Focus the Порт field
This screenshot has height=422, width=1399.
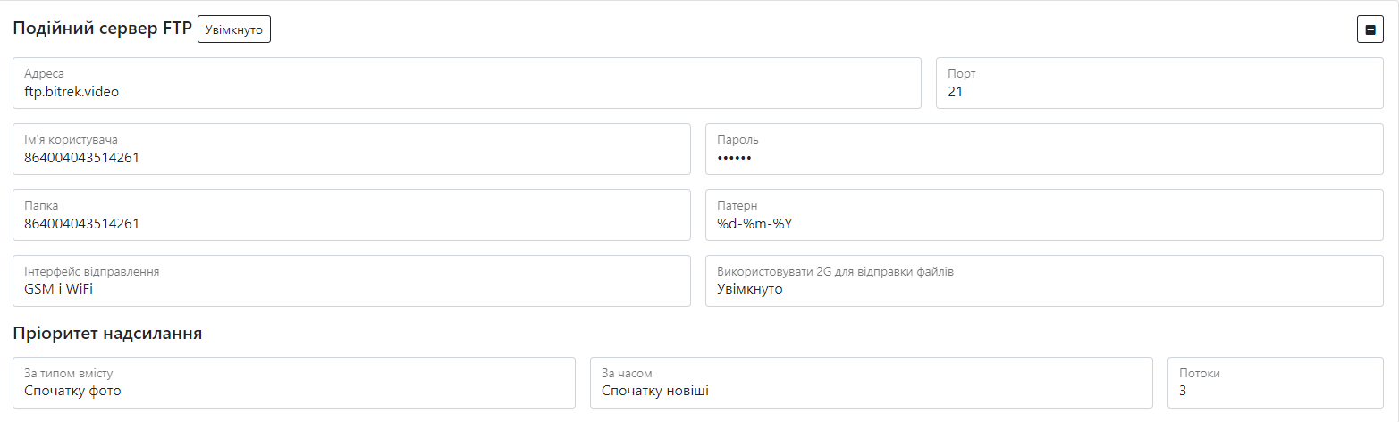1159,83
